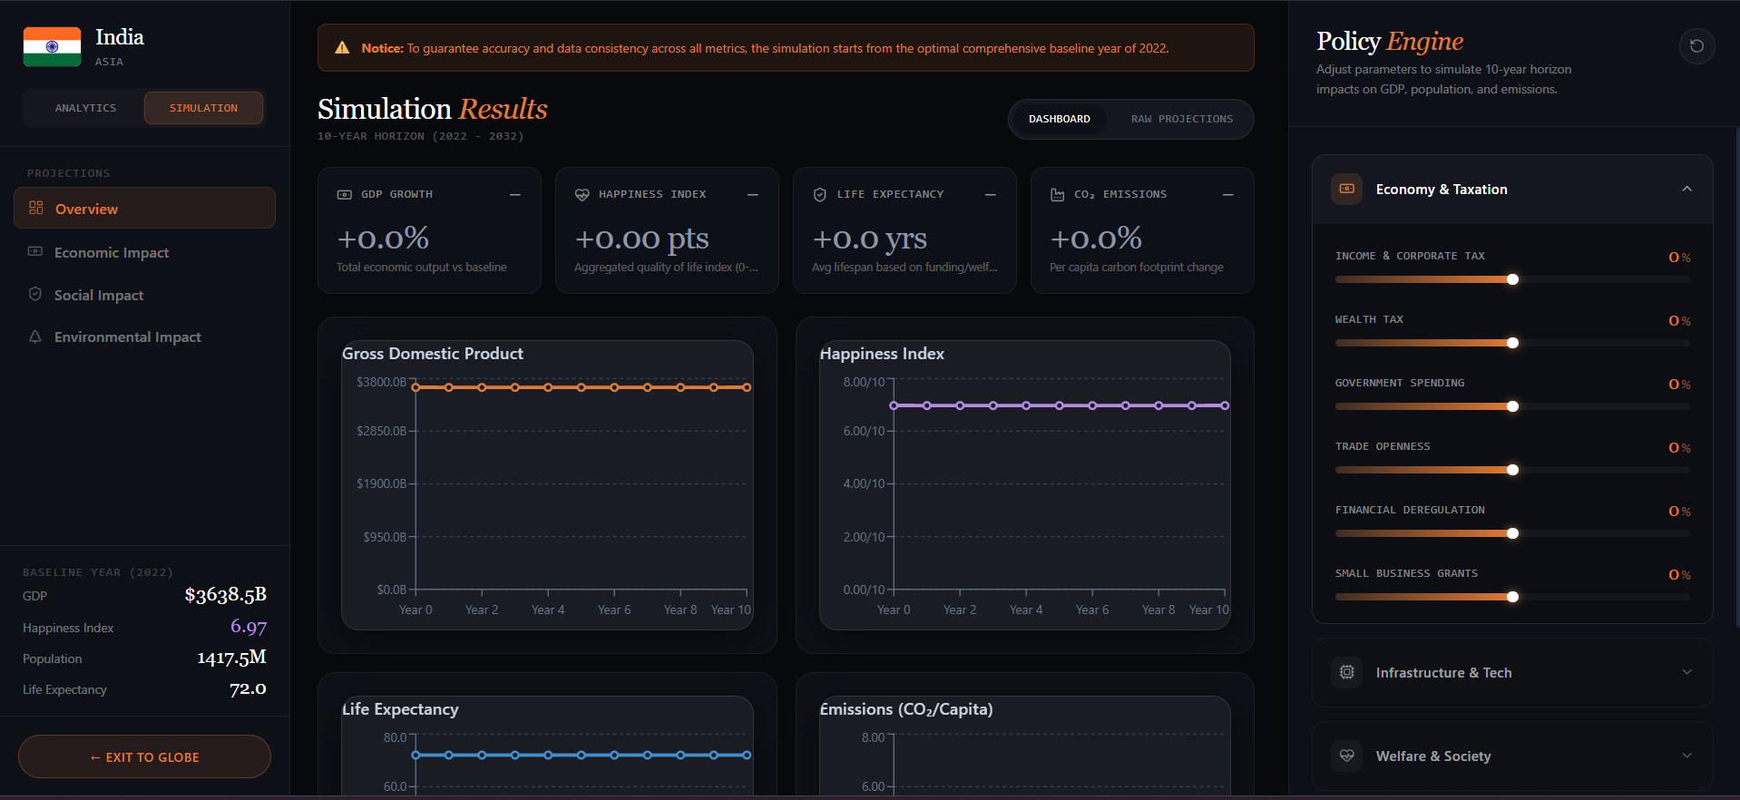Image resolution: width=1740 pixels, height=800 pixels.
Task: Click the Gross Domestic Product chart title
Action: coord(433,354)
